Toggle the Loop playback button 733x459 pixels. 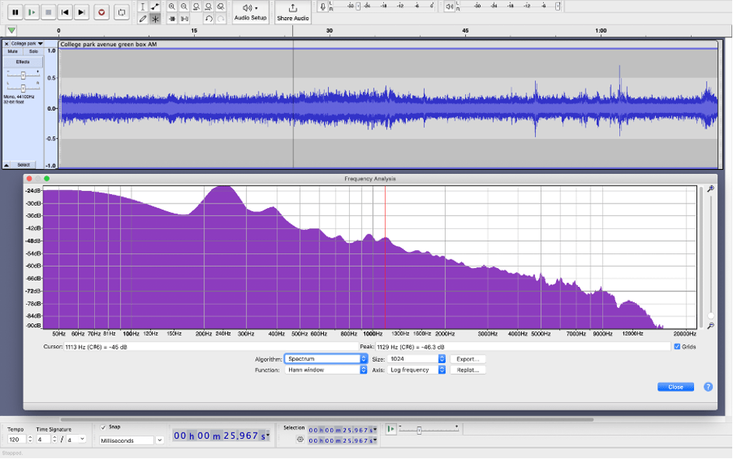121,12
